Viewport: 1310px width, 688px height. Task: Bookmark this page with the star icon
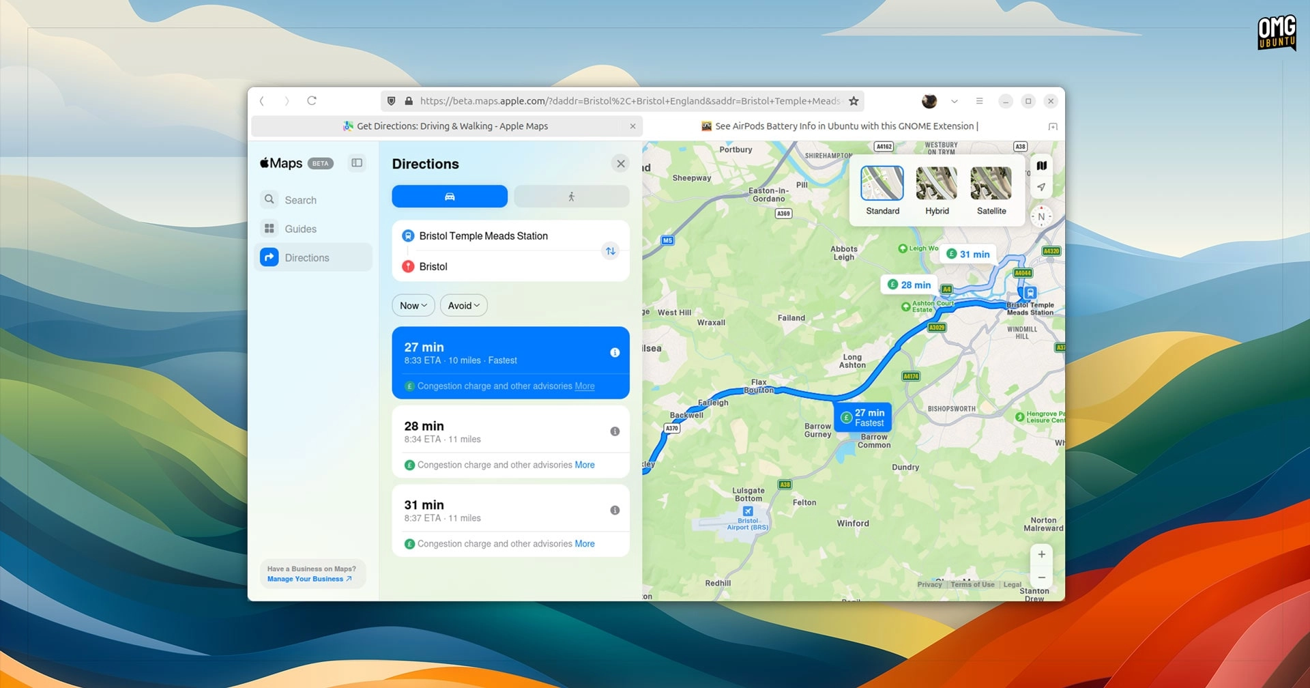pyautogui.click(x=854, y=101)
